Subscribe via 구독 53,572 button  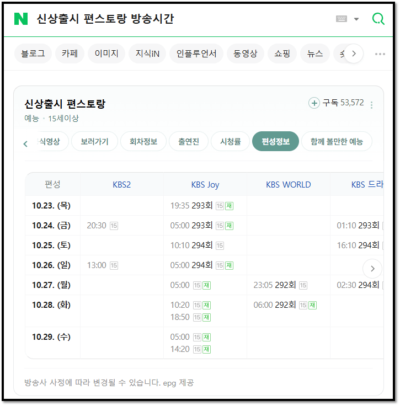[x=336, y=103]
